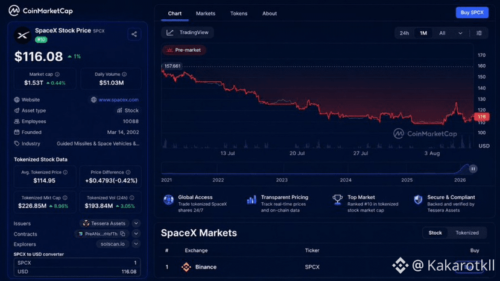Viewport: 500px width, 281px height.
Task: Select the 1M chart range
Action: click(x=423, y=33)
